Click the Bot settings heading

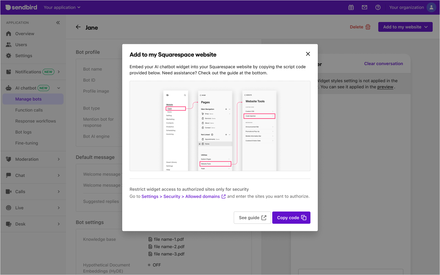coord(90,222)
